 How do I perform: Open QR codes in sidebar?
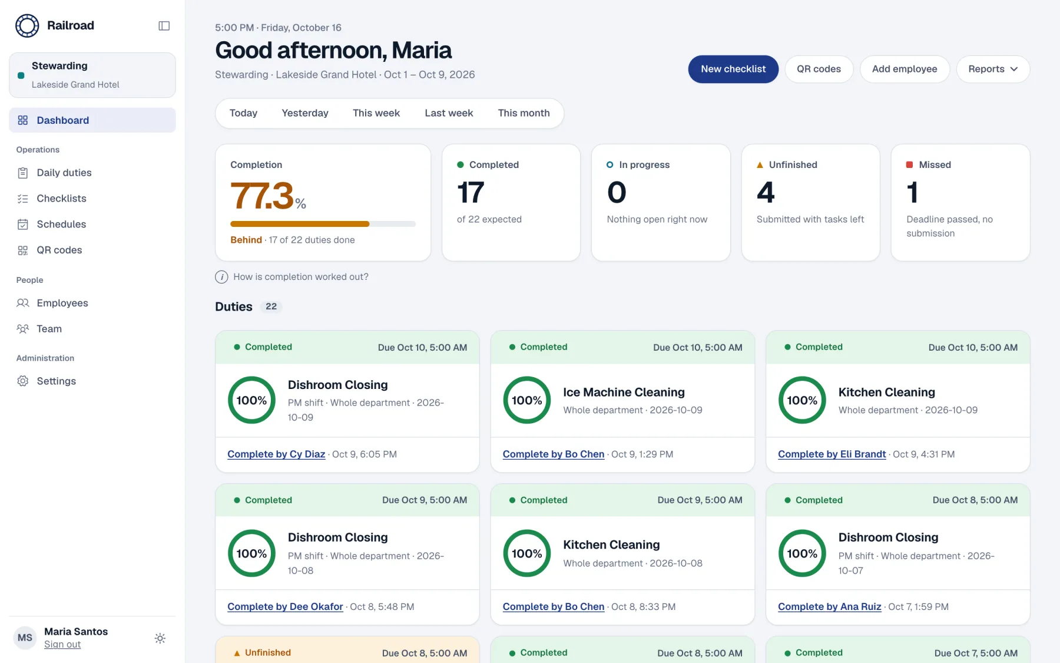[92, 250]
